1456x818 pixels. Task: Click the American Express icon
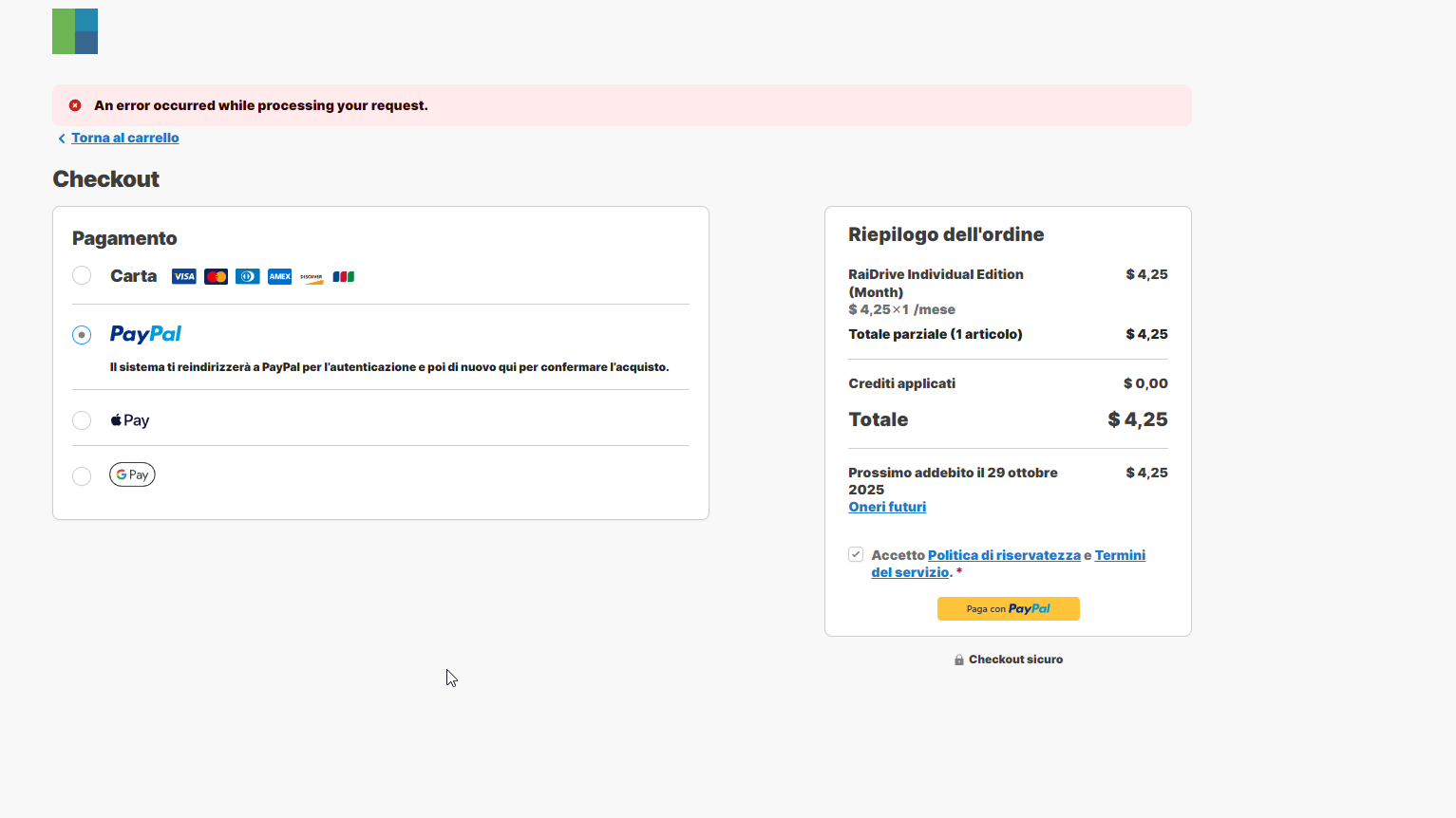click(279, 277)
